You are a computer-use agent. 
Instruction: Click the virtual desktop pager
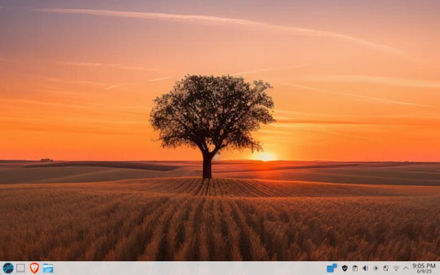[21, 268]
